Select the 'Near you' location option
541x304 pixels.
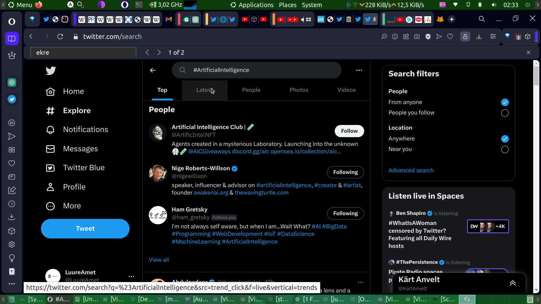[x=505, y=150]
